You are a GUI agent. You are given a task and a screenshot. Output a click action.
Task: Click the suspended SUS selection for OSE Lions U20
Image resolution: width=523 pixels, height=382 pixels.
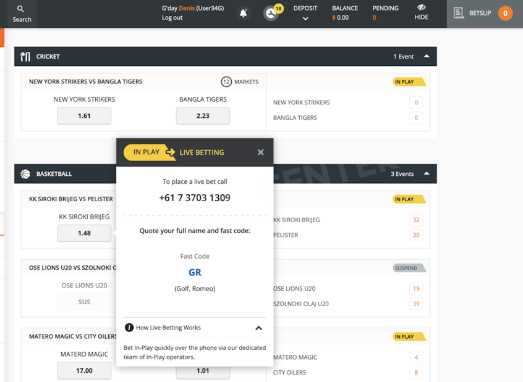tap(84, 301)
